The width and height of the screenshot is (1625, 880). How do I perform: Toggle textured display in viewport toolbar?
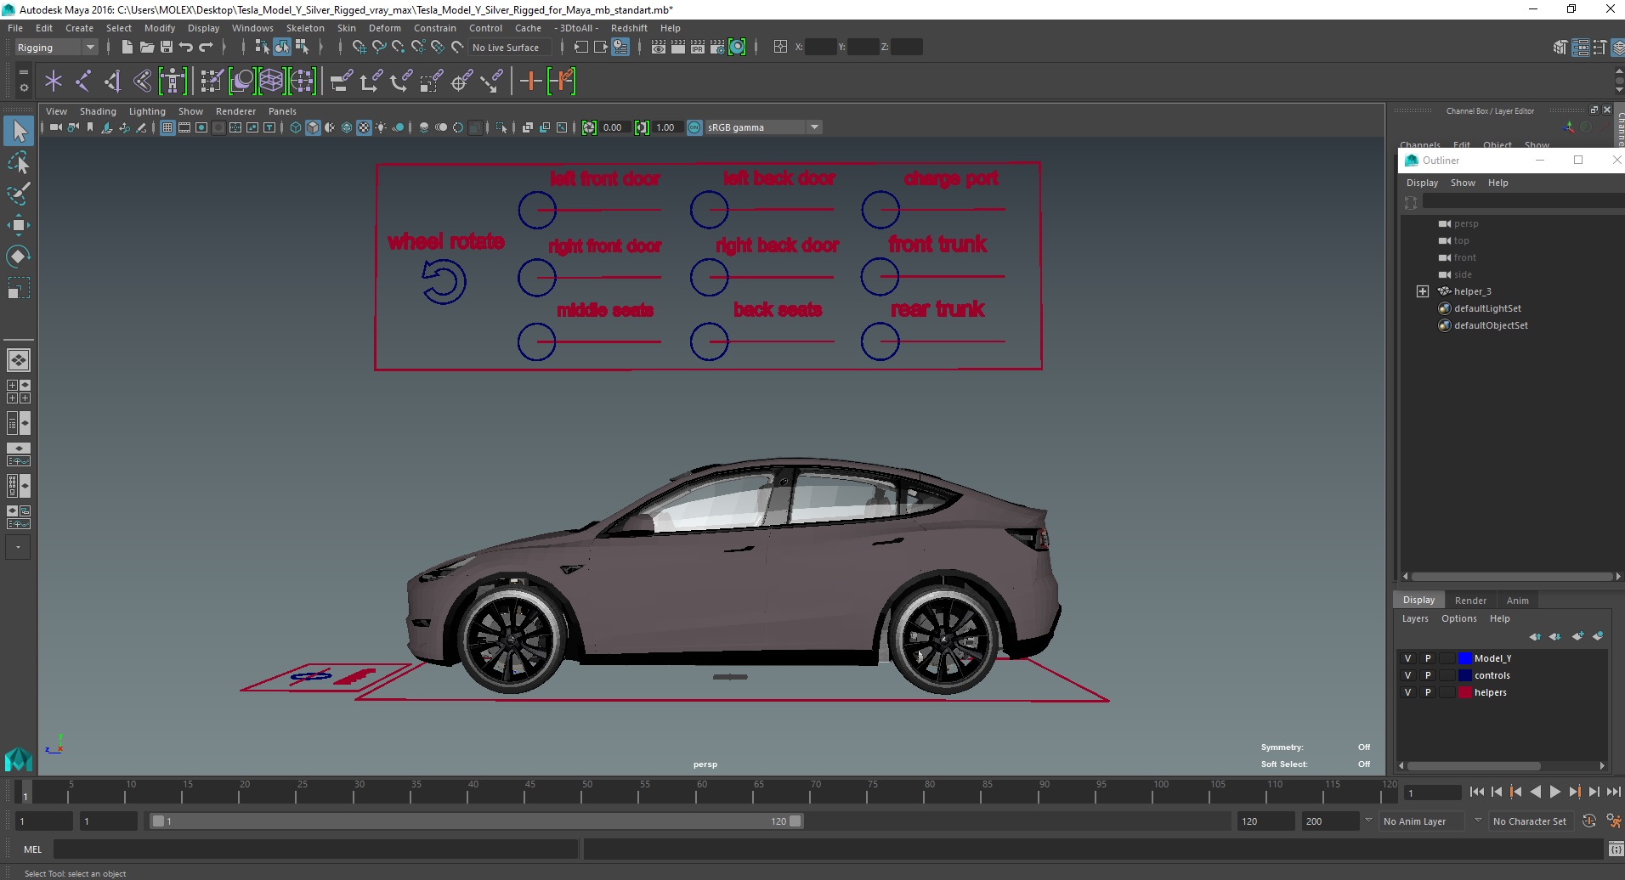(364, 127)
